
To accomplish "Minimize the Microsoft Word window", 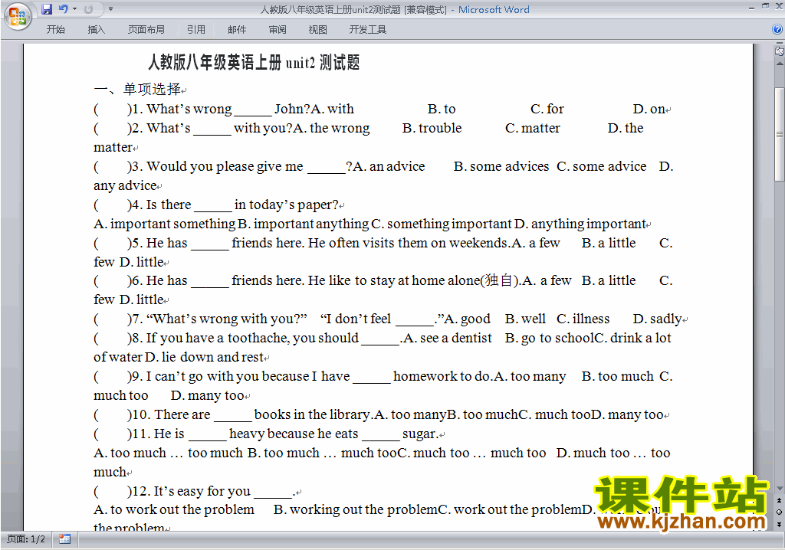I will pos(752,7).
